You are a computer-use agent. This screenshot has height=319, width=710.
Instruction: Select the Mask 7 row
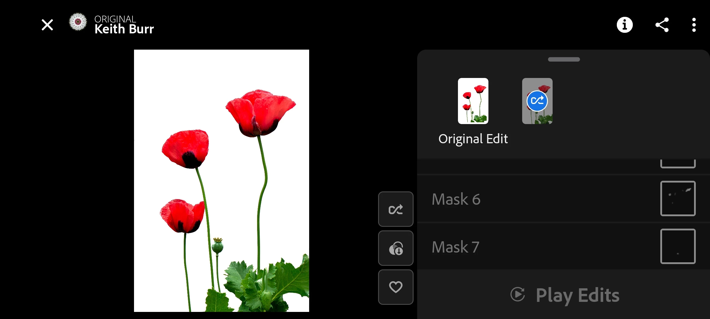coord(532,247)
